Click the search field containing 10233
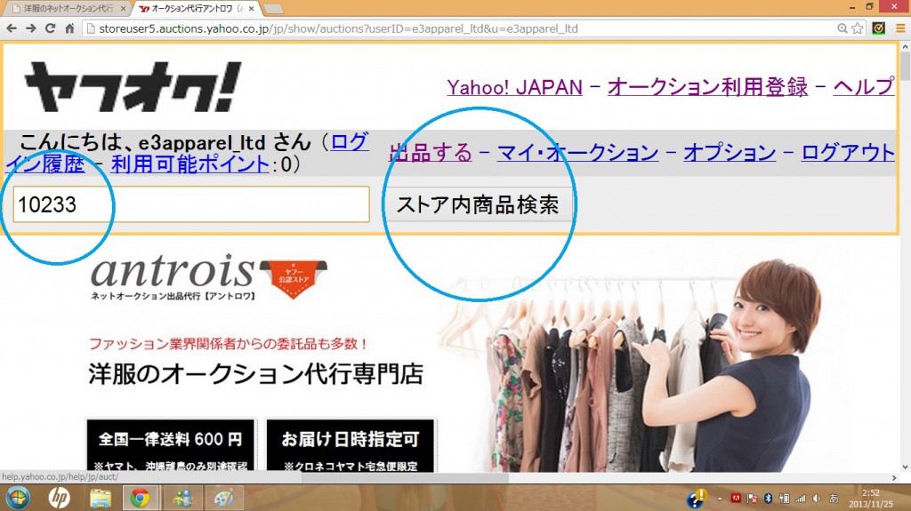The height and width of the screenshot is (511, 911). click(x=191, y=204)
